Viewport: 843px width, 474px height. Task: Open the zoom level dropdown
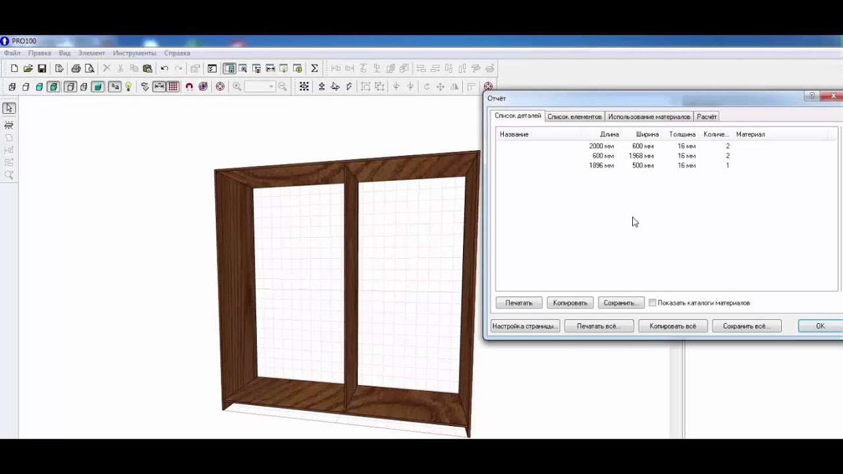[x=270, y=87]
